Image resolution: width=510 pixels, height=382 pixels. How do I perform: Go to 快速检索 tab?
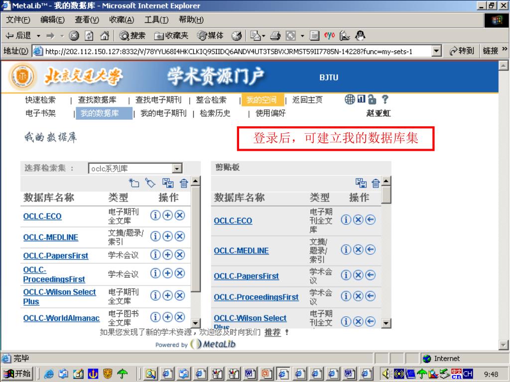click(41, 99)
